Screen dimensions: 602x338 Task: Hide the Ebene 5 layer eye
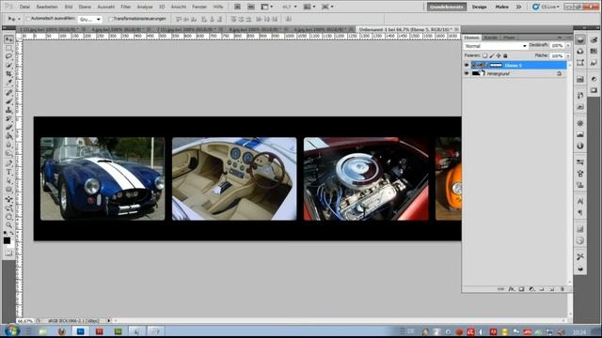coord(467,65)
